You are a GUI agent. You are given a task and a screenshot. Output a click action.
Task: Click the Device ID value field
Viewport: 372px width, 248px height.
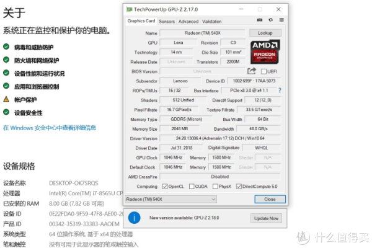[254, 81]
